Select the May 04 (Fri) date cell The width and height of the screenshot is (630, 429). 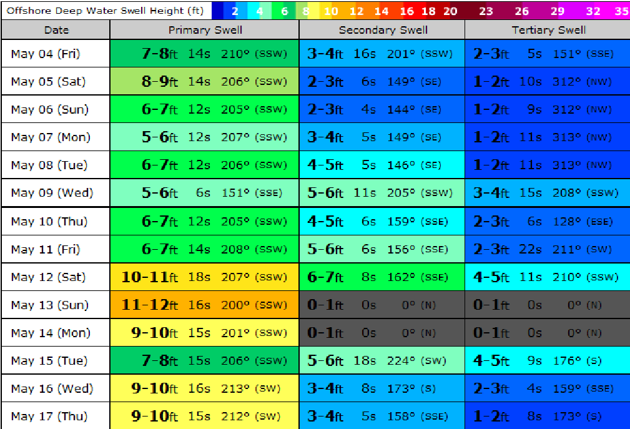tap(56, 54)
